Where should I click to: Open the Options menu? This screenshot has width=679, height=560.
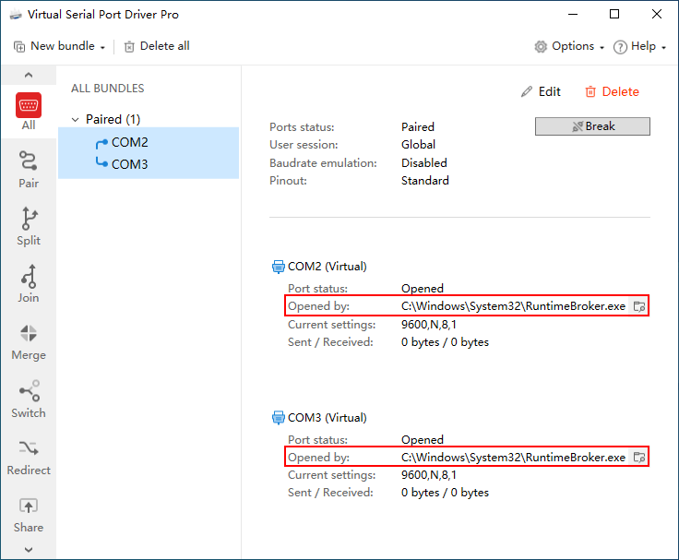pyautogui.click(x=569, y=46)
